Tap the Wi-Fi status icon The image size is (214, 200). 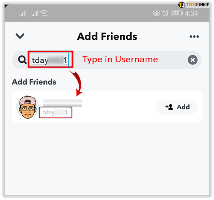(44, 13)
